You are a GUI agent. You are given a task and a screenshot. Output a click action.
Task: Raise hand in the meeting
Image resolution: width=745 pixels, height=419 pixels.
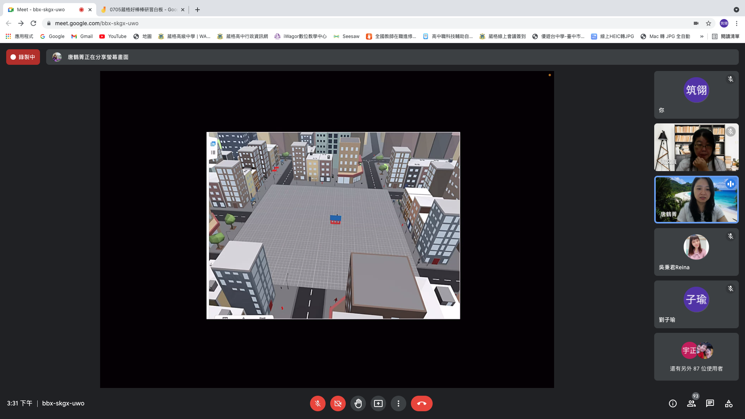click(358, 403)
